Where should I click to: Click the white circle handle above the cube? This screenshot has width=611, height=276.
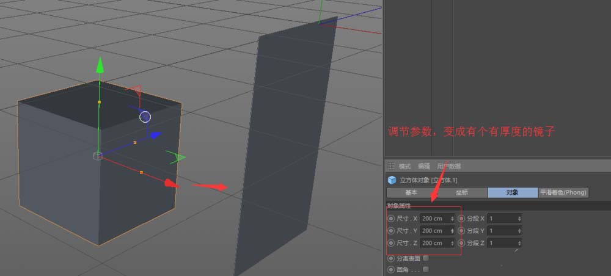145,116
